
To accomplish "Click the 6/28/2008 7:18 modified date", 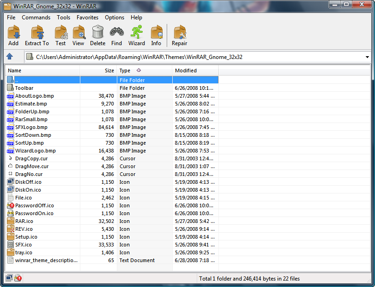I will (x=195, y=260).
